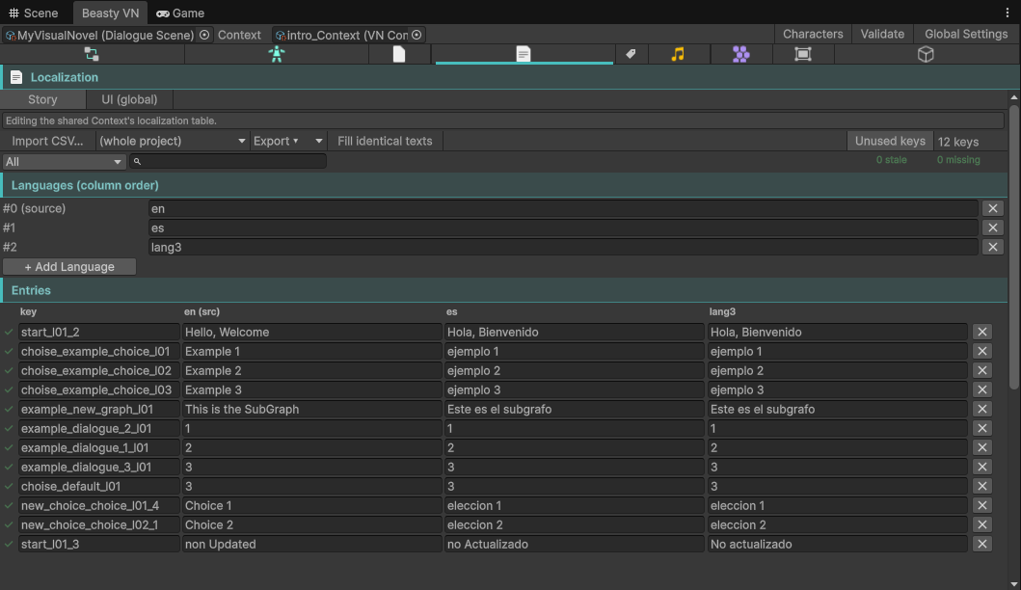Click Fill identical texts button
The image size is (1021, 590).
(x=385, y=141)
